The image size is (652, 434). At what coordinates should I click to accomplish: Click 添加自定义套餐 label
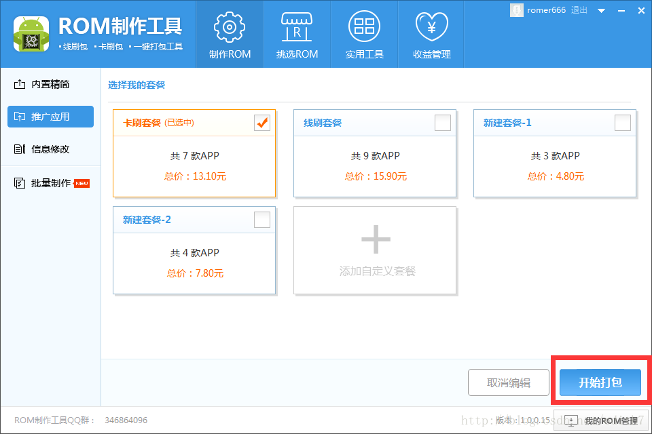pyautogui.click(x=377, y=271)
